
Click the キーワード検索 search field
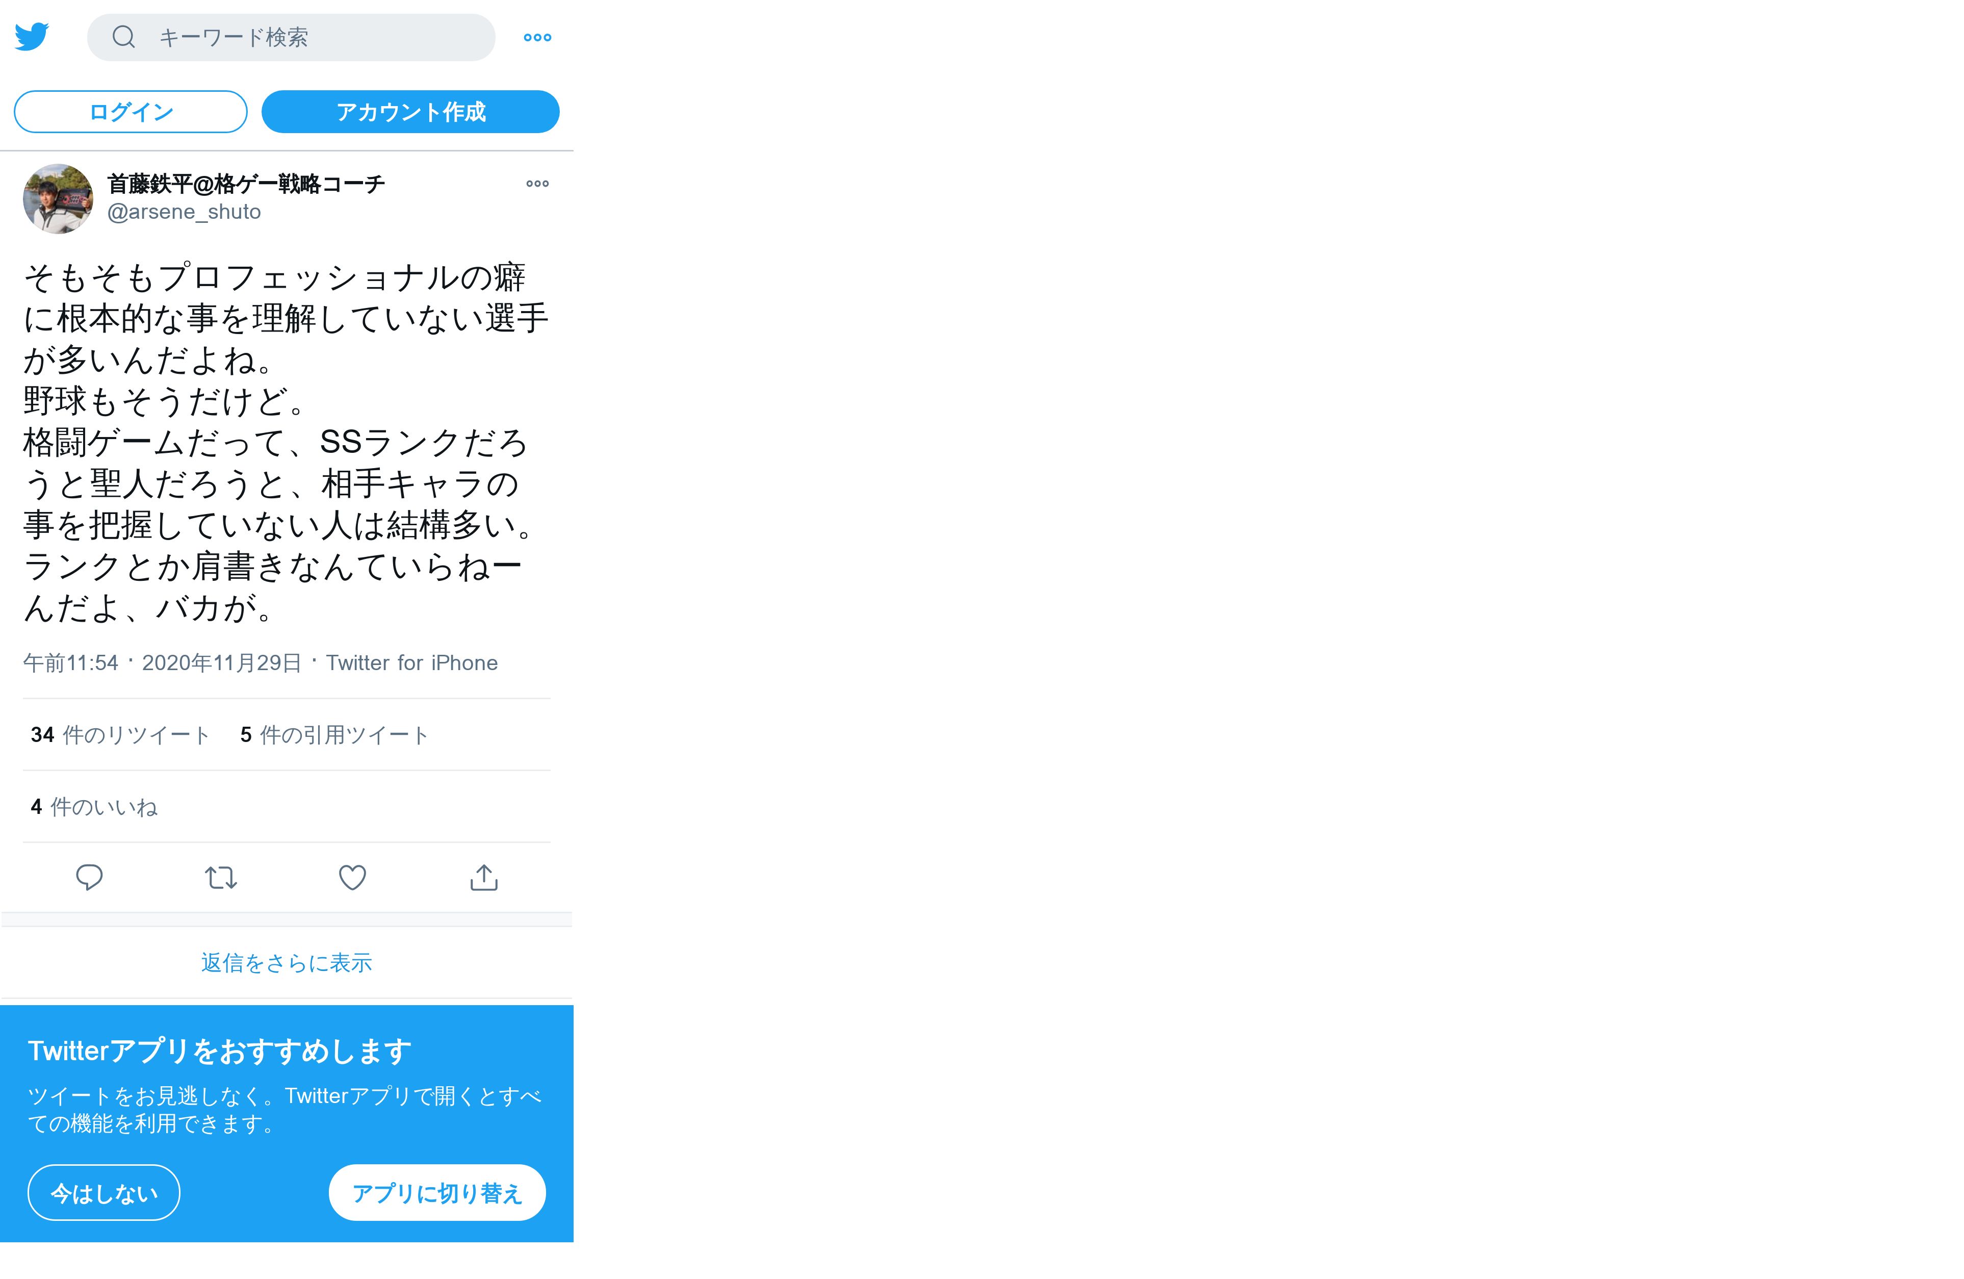coord(291,37)
